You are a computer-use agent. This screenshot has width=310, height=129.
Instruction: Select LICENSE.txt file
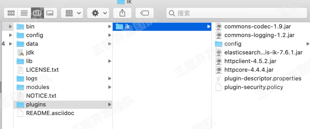pos(63,70)
